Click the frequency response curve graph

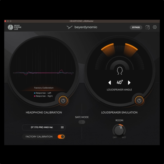43,72
